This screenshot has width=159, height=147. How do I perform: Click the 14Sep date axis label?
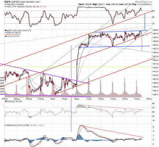[x=149, y=99]
